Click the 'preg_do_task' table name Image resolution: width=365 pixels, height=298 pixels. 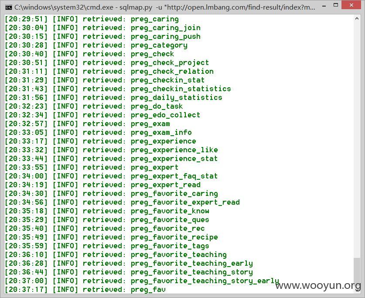pyautogui.click(x=157, y=106)
